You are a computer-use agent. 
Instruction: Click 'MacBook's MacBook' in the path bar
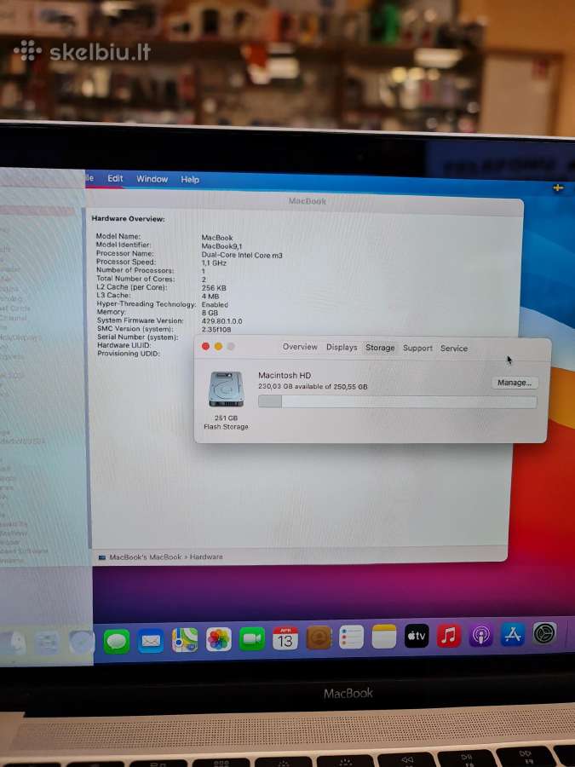[145, 557]
